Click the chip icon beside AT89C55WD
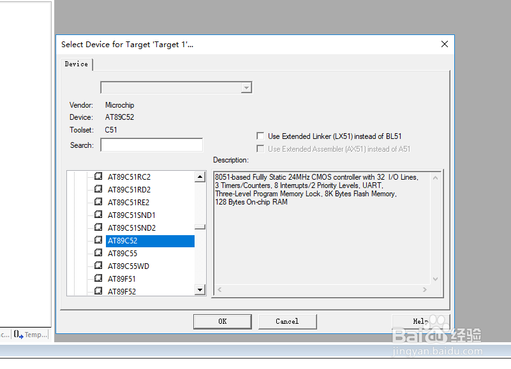 [98, 266]
